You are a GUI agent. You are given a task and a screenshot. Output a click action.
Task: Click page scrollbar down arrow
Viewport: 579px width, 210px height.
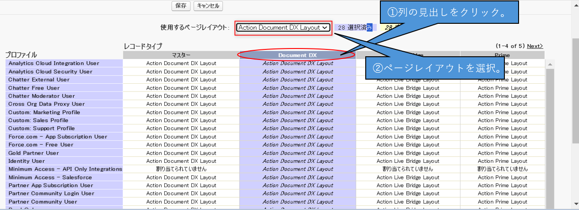point(575,205)
